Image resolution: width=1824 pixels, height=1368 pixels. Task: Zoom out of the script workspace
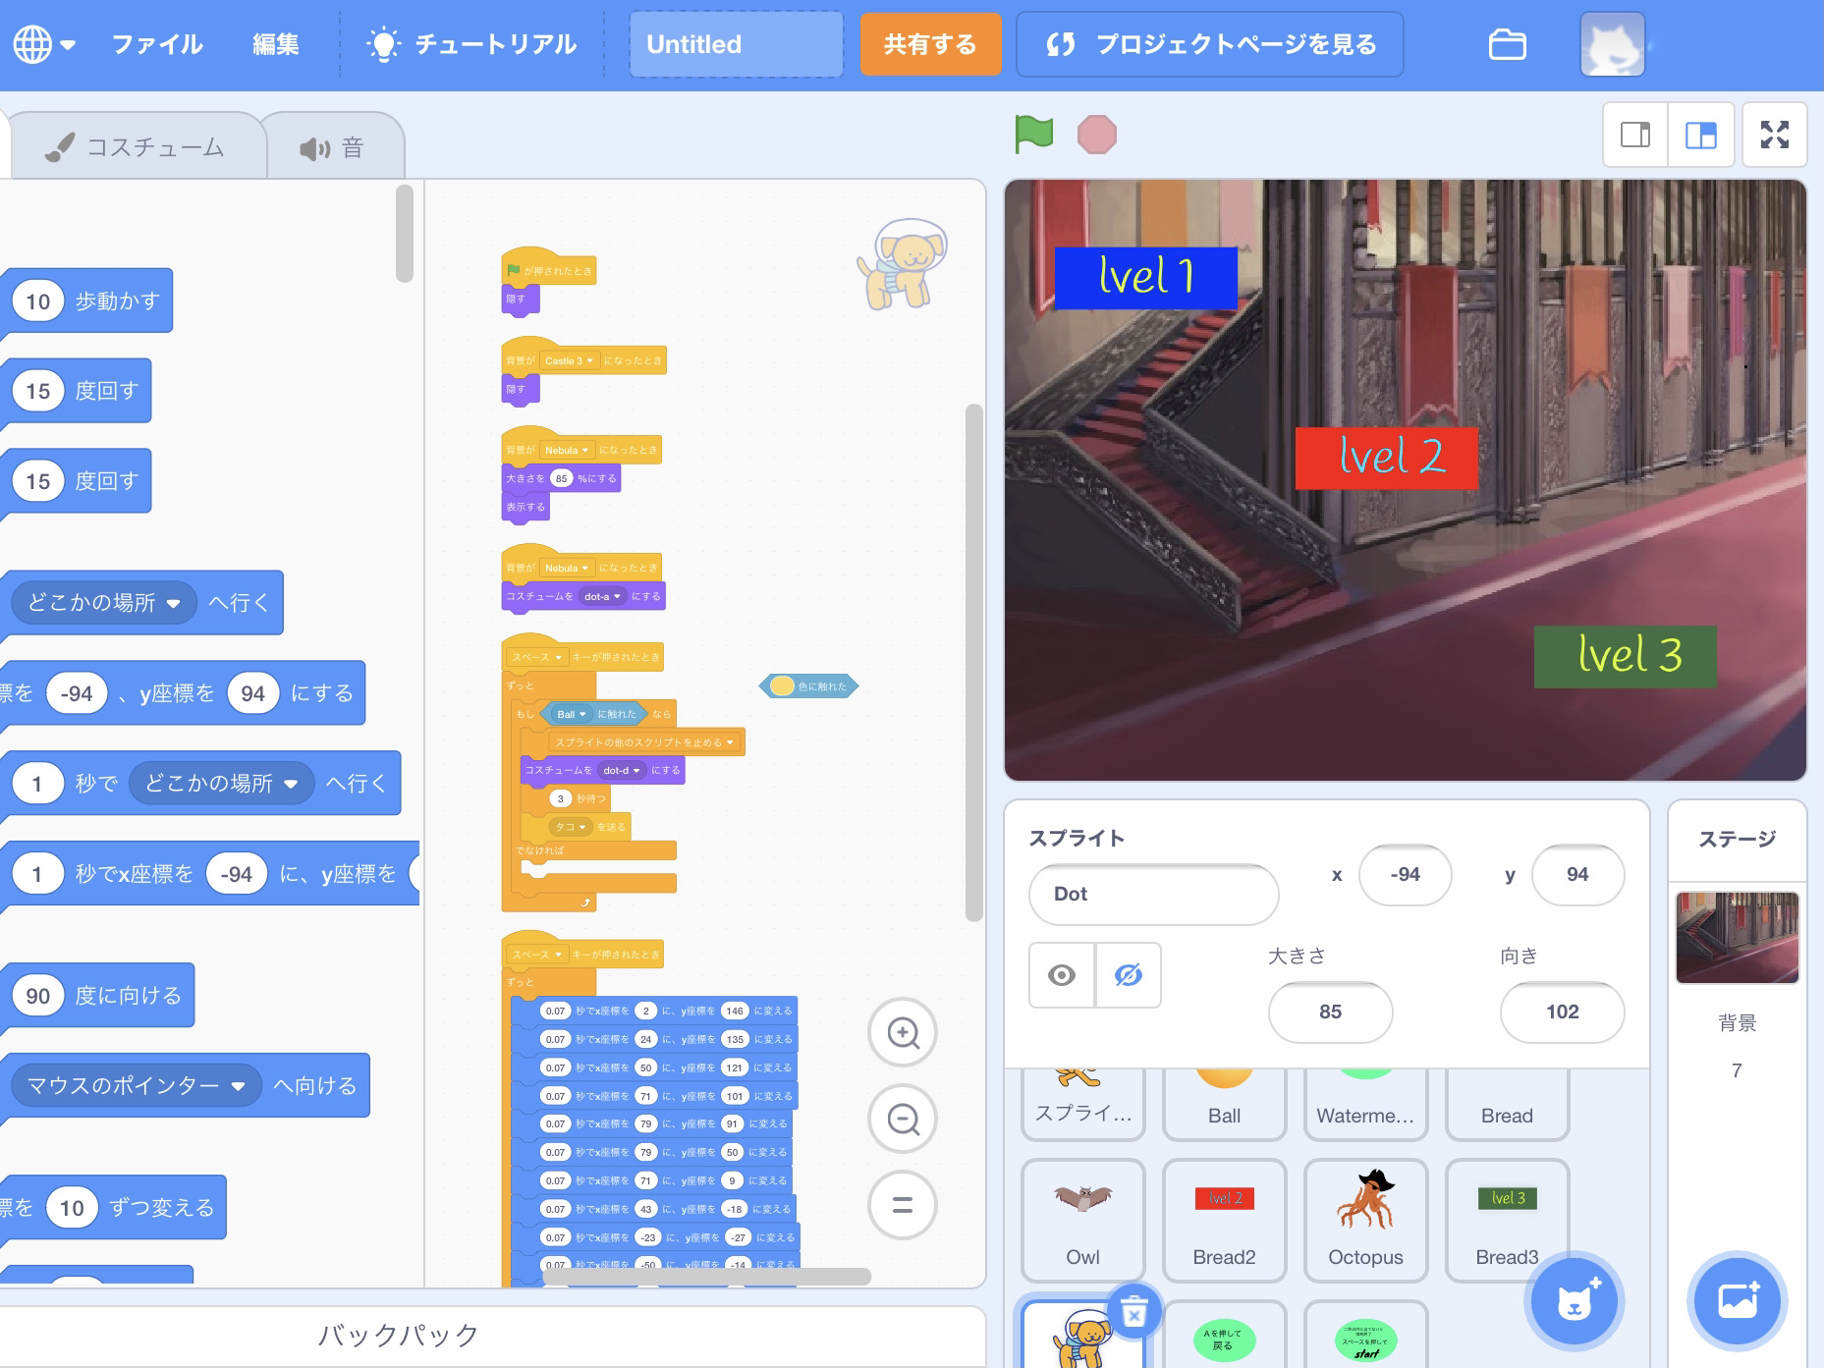[903, 1119]
